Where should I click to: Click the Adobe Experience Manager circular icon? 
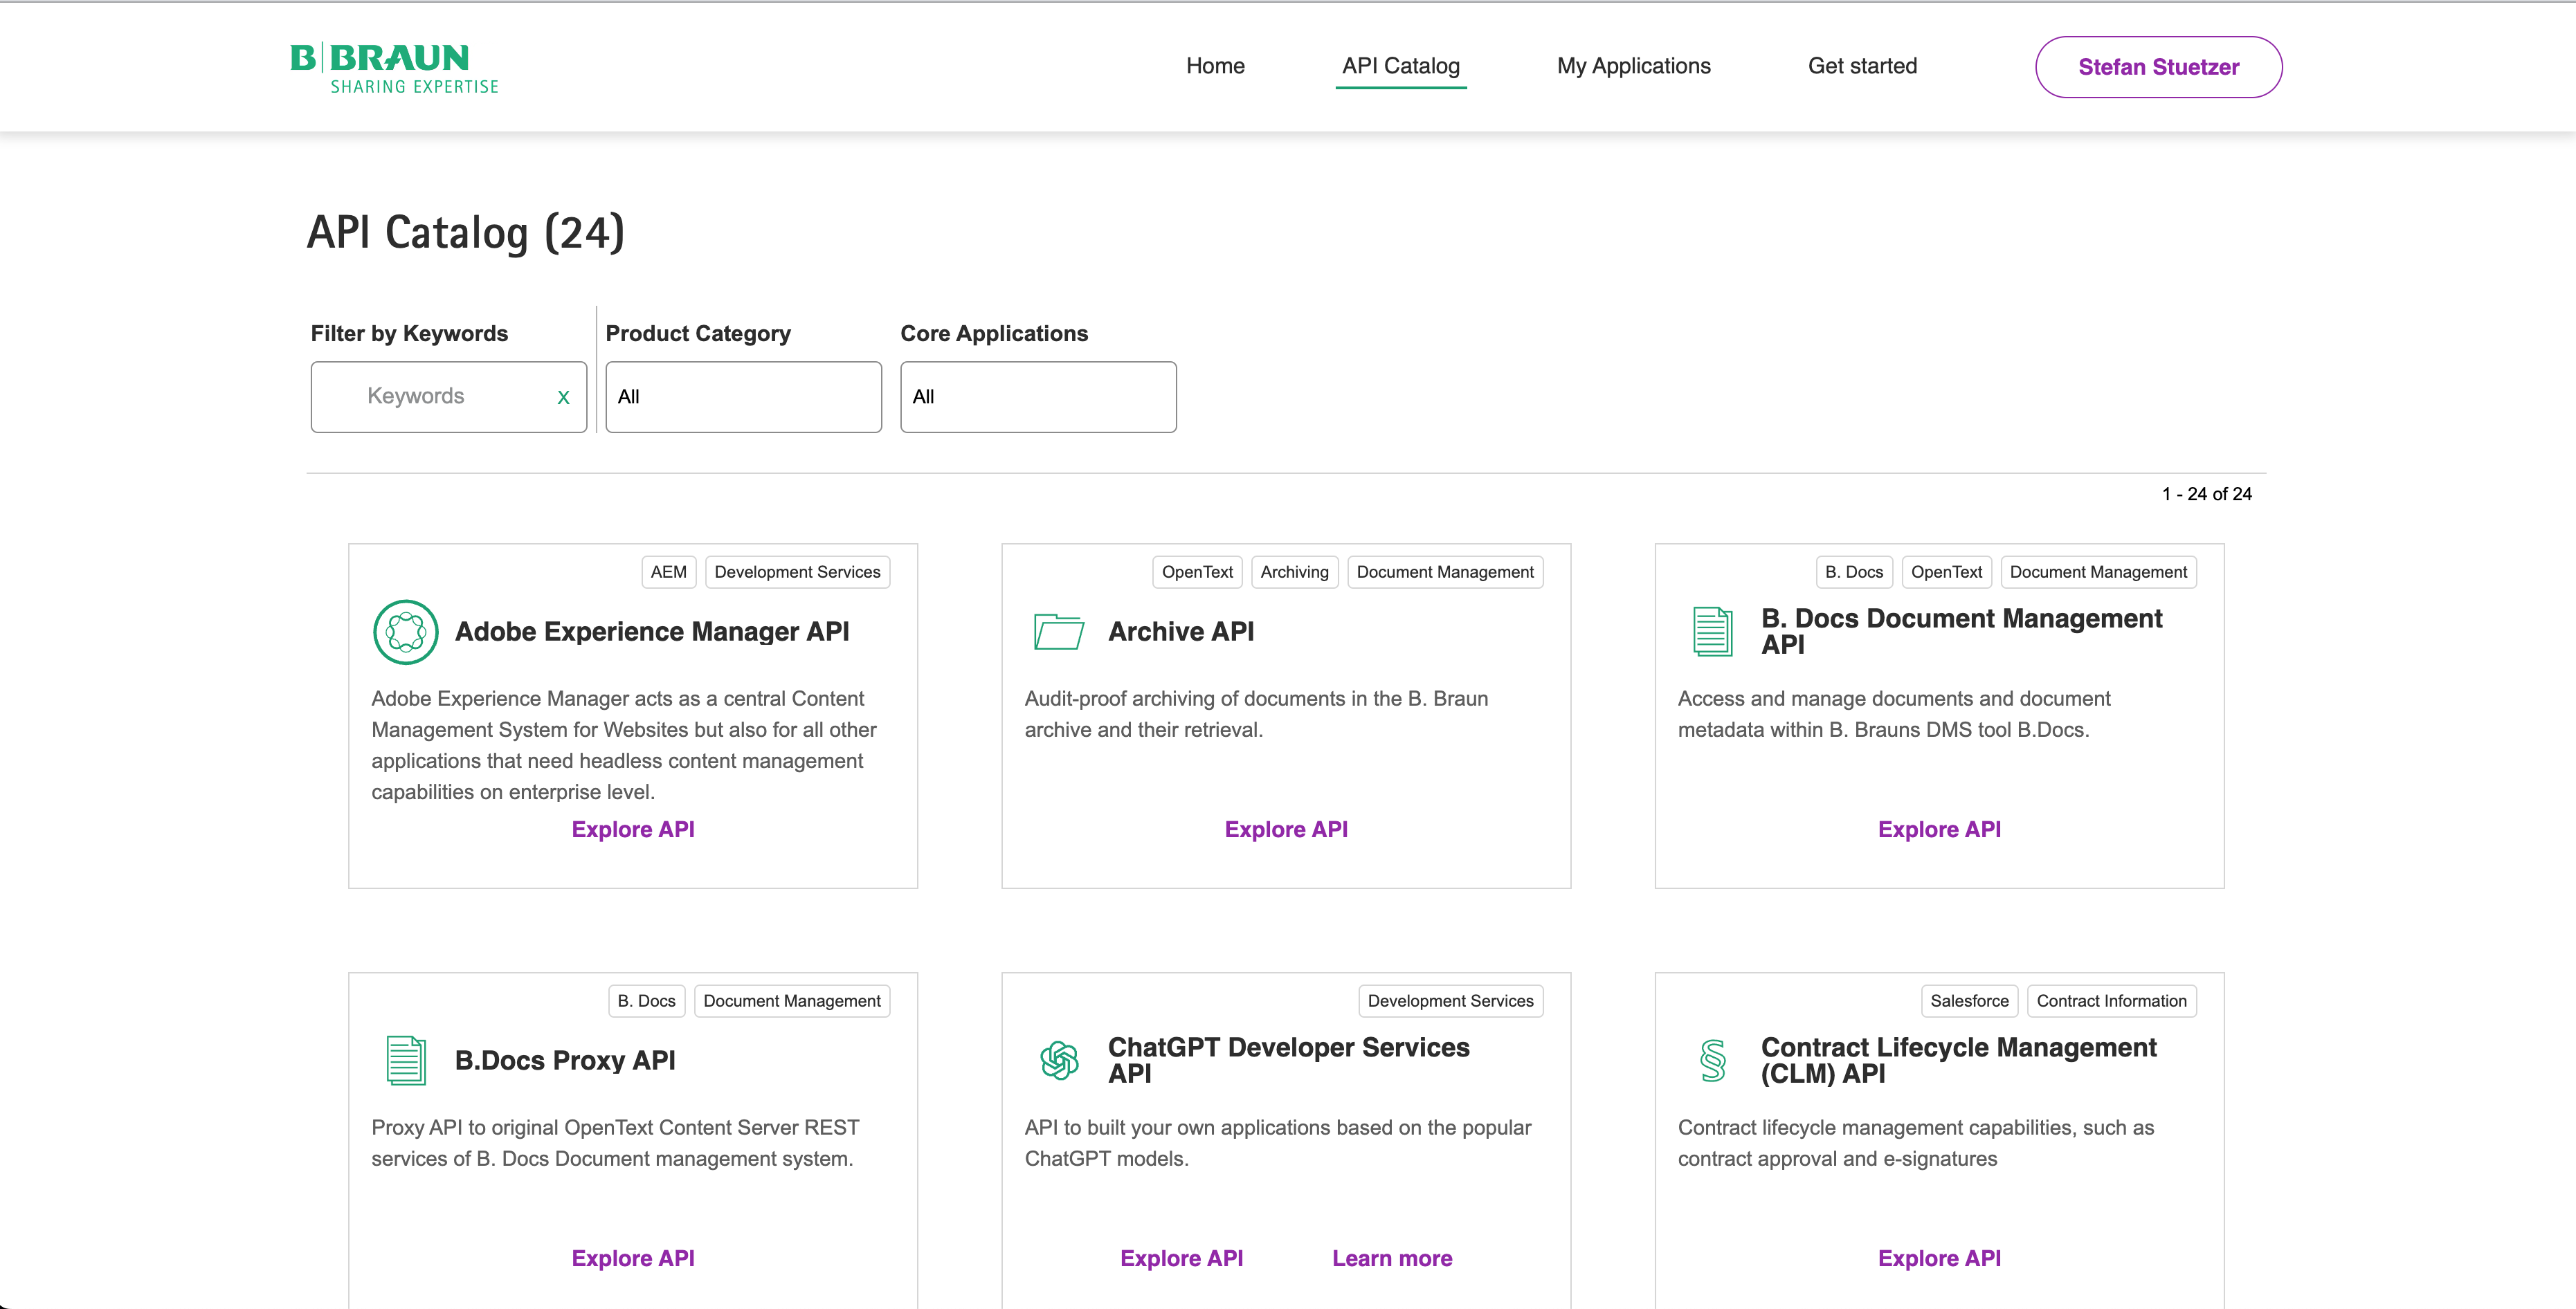405,632
